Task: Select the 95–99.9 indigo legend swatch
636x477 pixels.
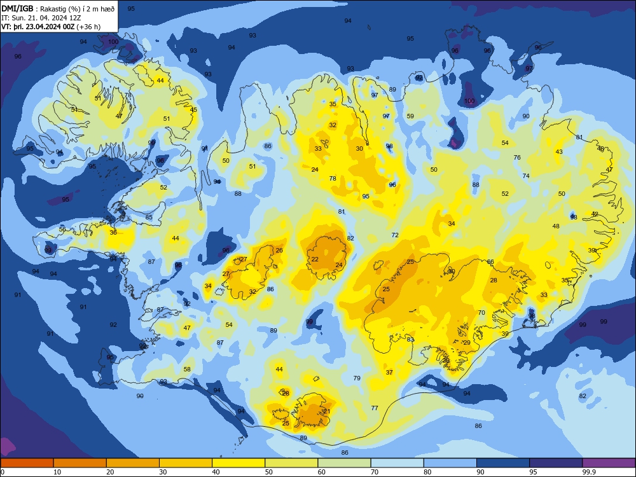Action: [556, 463]
